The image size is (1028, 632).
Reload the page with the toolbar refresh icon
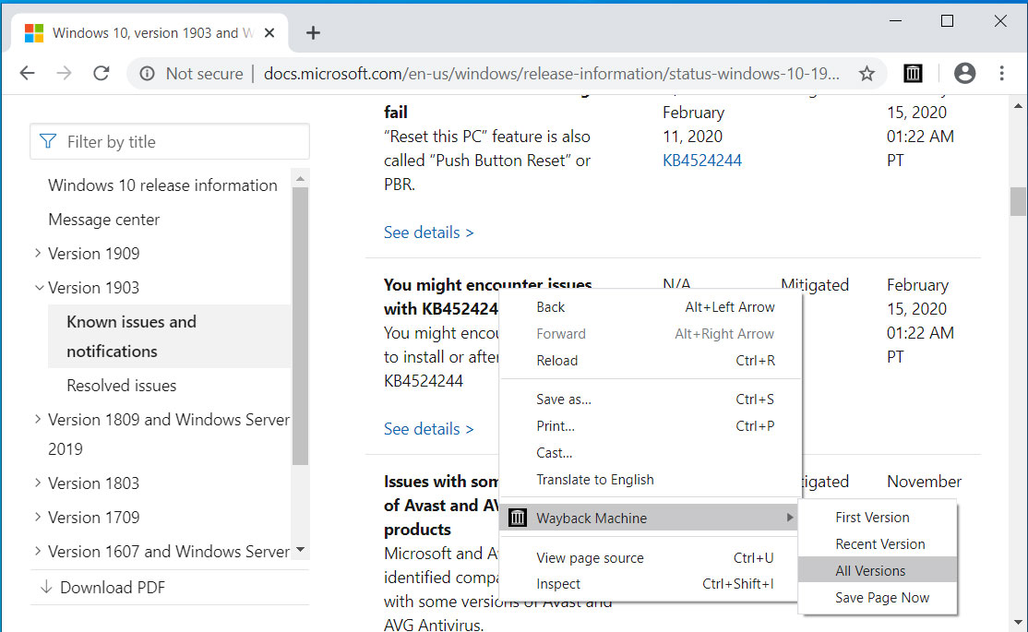click(101, 73)
